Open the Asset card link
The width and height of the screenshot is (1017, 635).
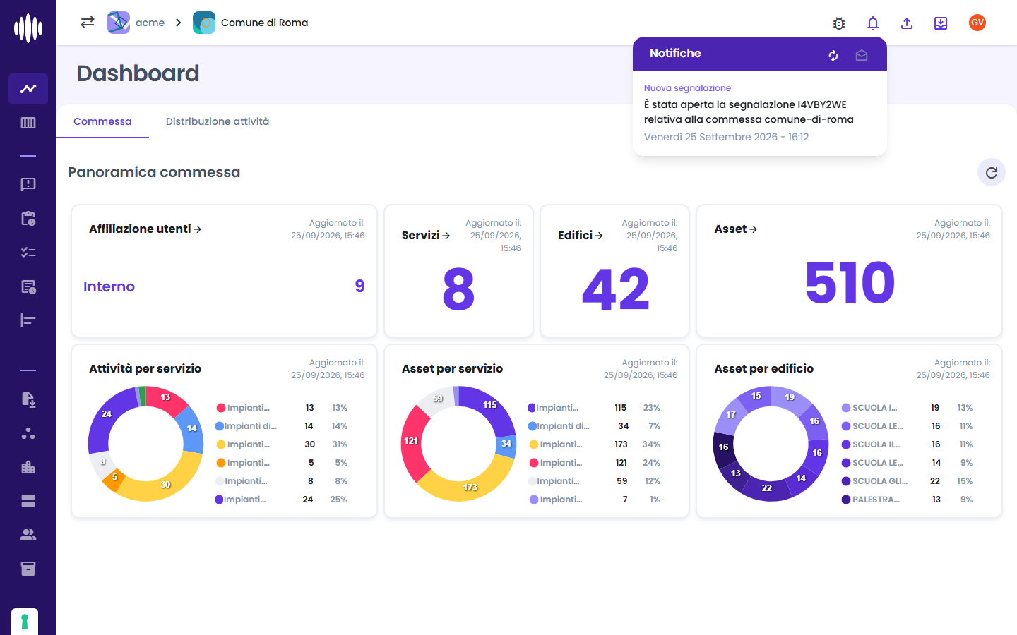[x=736, y=229]
